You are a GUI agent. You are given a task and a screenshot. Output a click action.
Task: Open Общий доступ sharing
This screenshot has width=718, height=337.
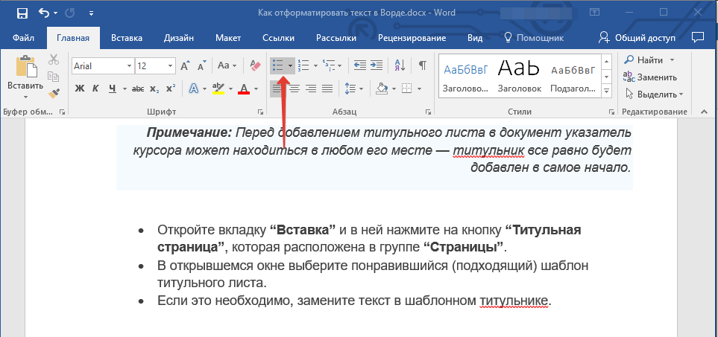[637, 38]
